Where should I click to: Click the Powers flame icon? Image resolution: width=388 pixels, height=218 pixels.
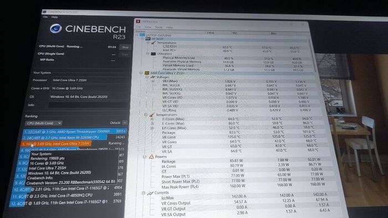point(151,157)
